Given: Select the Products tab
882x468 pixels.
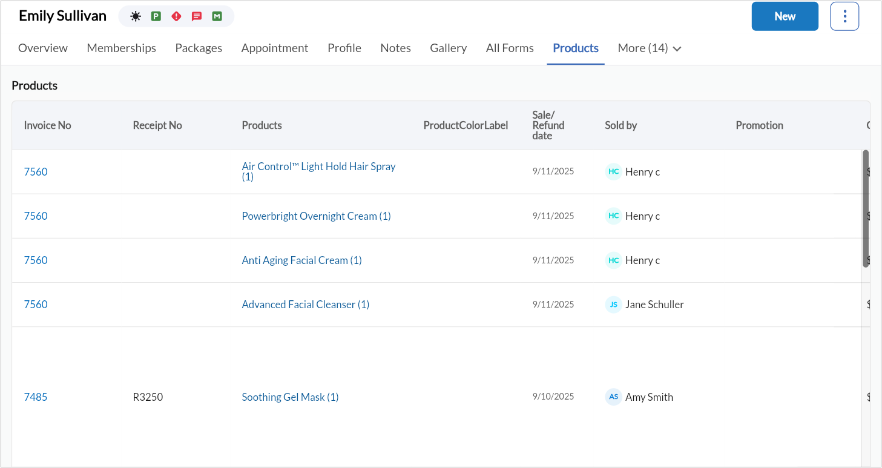Looking at the screenshot, I should (576, 48).
